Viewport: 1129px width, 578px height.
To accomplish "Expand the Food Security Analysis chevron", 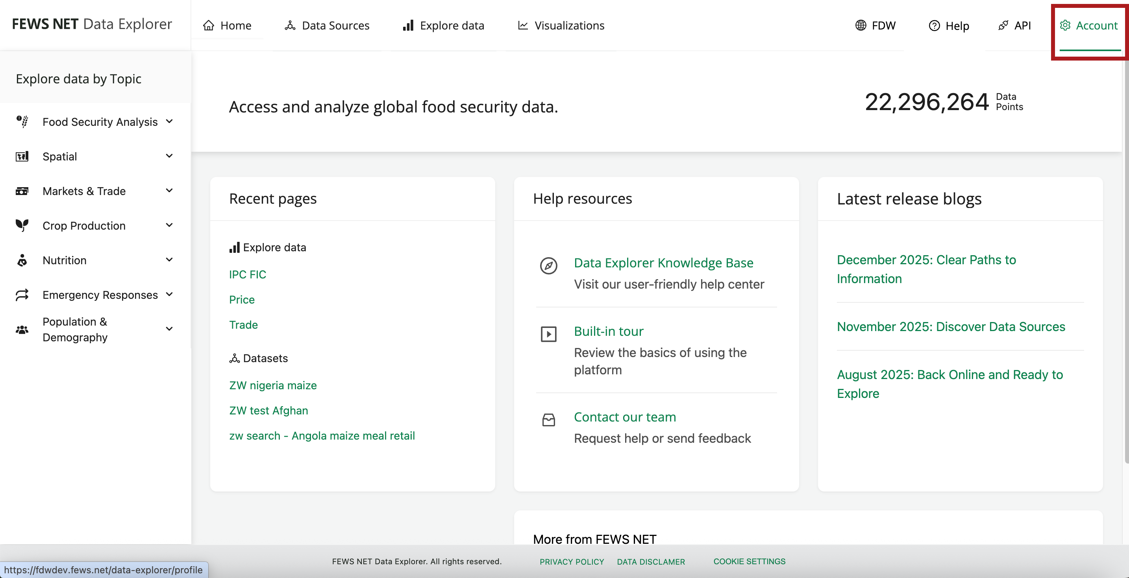I will [x=169, y=121].
